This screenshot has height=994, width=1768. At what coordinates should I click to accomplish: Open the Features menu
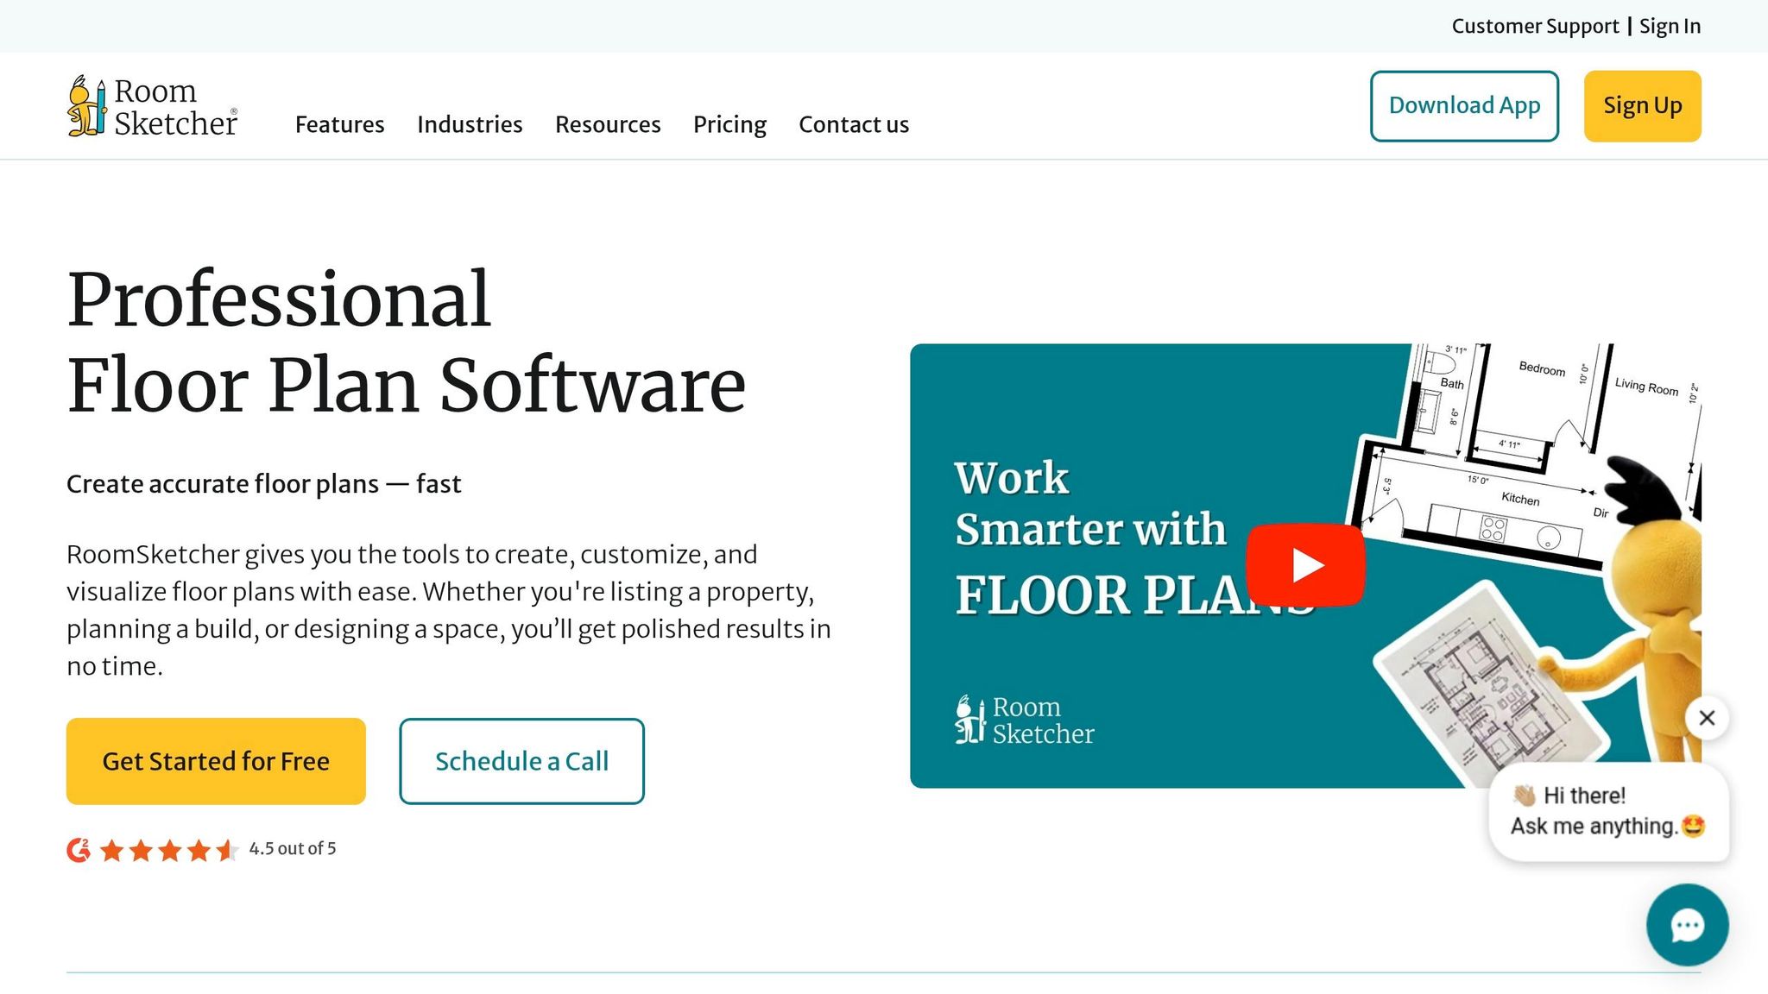(x=339, y=124)
